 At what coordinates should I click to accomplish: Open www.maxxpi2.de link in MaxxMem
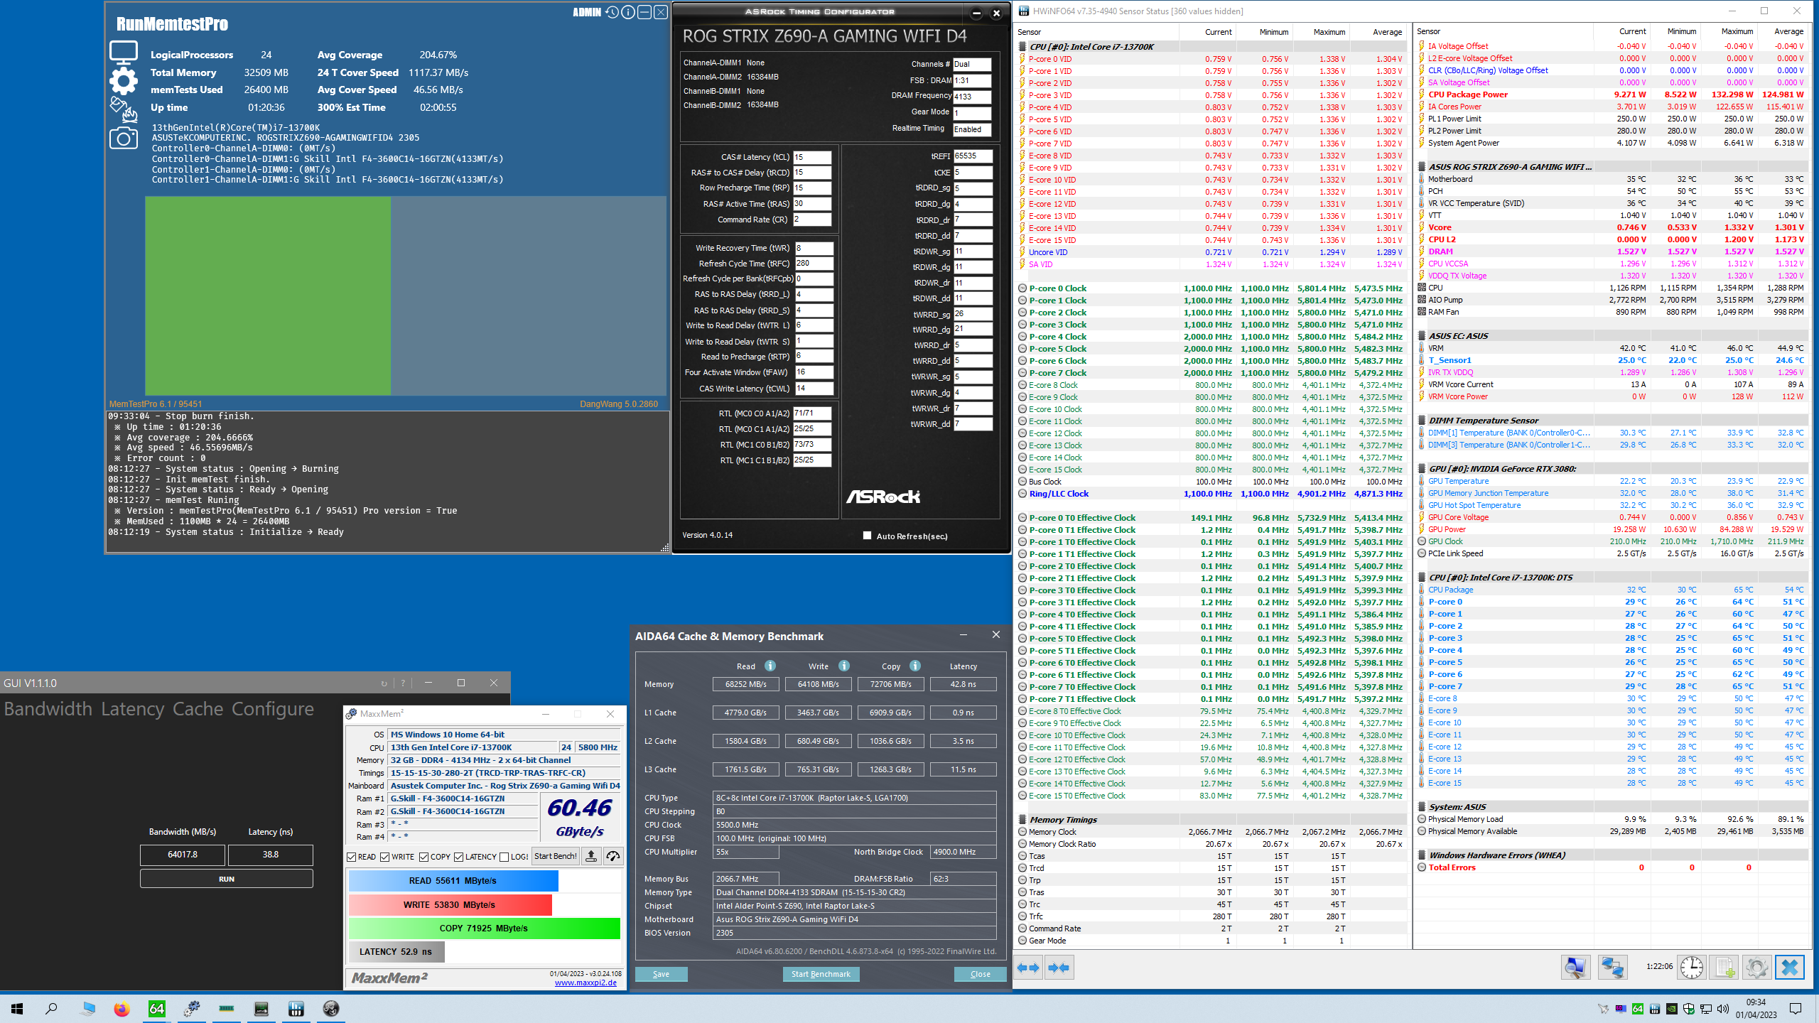coord(585,983)
